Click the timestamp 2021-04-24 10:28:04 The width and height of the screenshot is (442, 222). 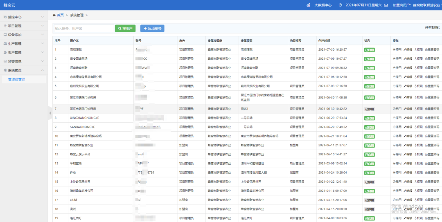[332, 173]
